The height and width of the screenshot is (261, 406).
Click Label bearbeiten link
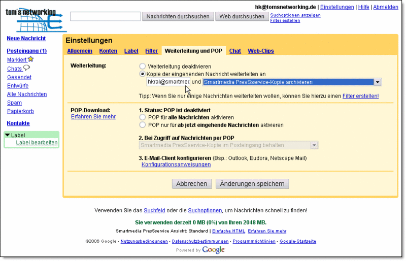[37, 142]
